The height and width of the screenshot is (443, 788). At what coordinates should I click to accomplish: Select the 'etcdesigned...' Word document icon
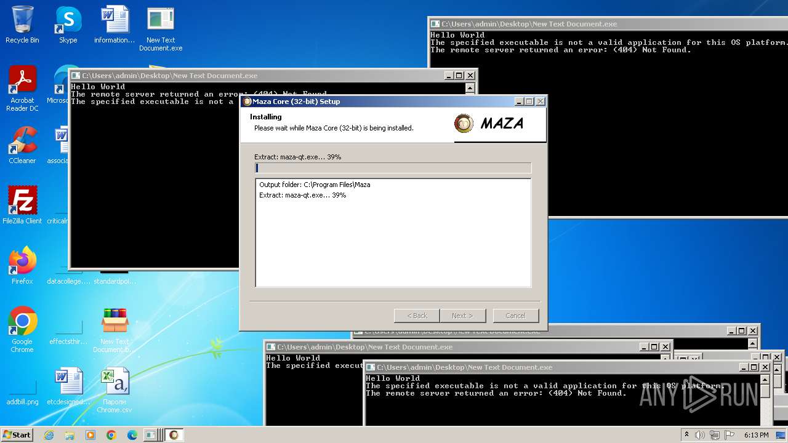[68, 386]
